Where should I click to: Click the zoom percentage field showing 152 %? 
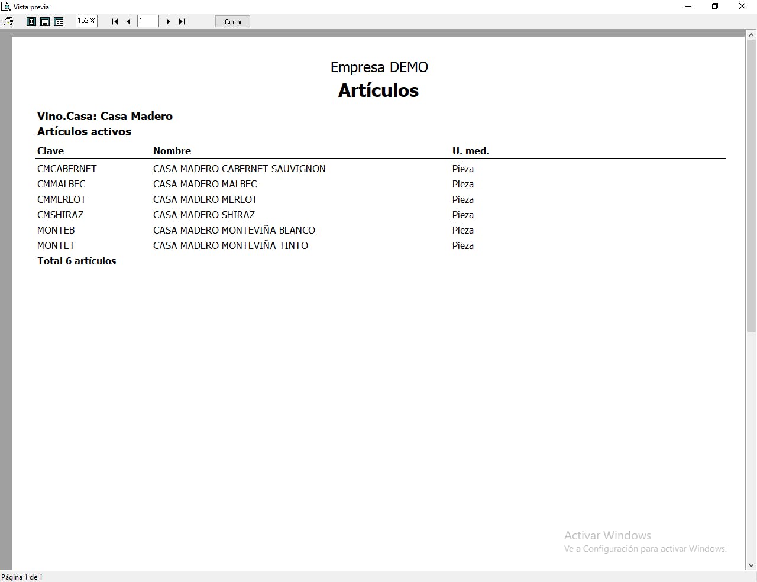86,21
